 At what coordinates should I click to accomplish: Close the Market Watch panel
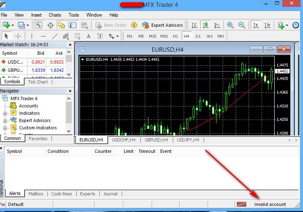coord(70,45)
